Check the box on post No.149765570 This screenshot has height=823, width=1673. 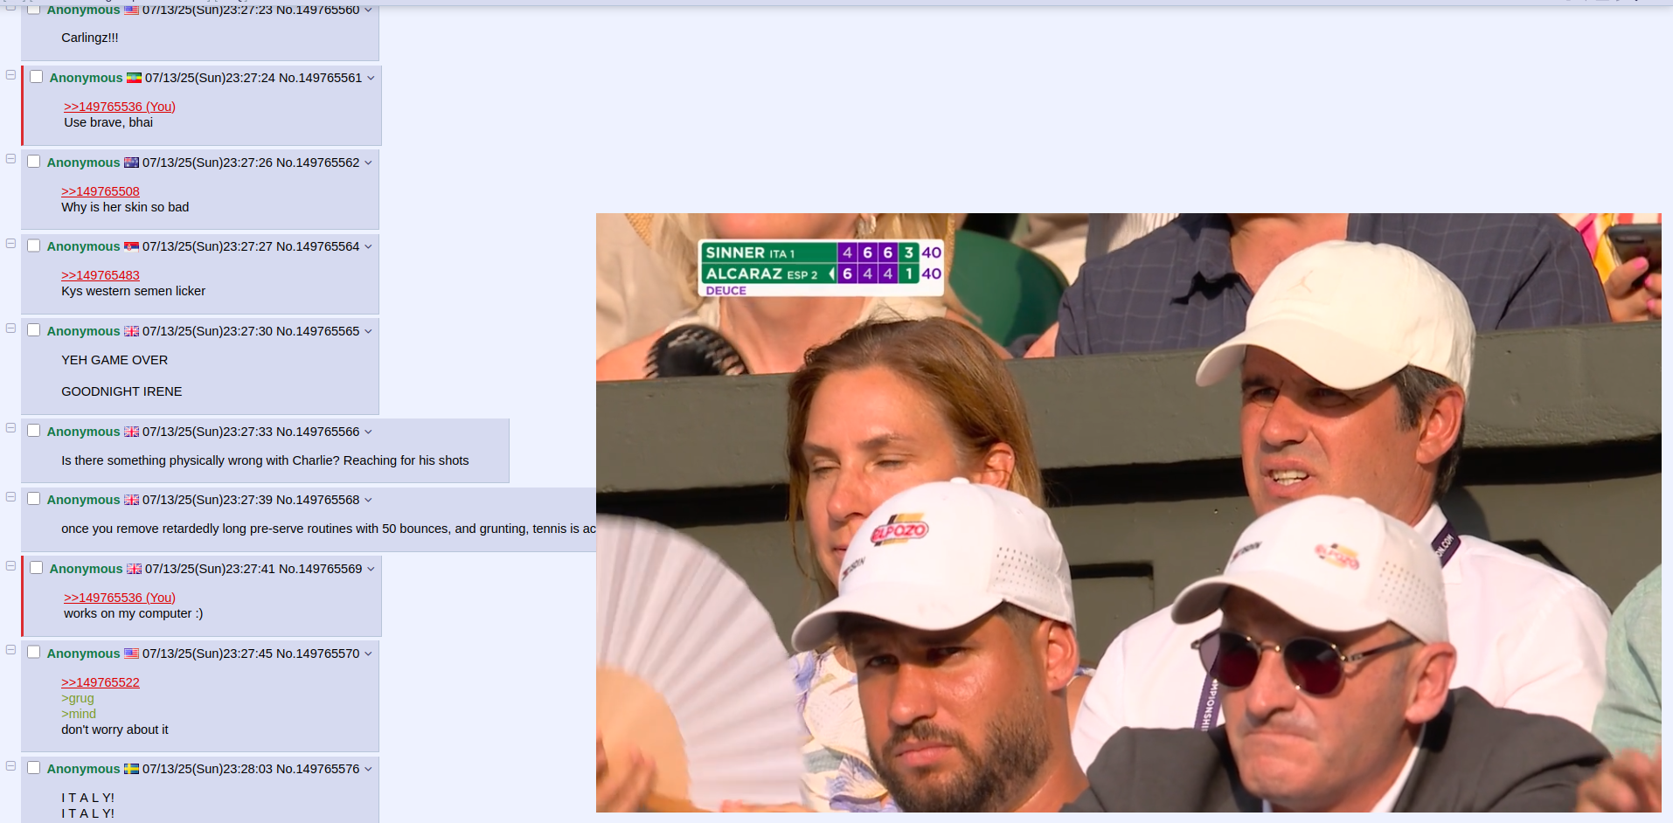pyautogui.click(x=34, y=653)
